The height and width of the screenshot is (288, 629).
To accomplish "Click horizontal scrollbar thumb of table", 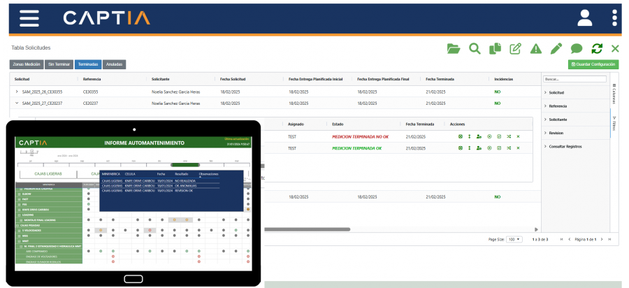I will coord(308,229).
